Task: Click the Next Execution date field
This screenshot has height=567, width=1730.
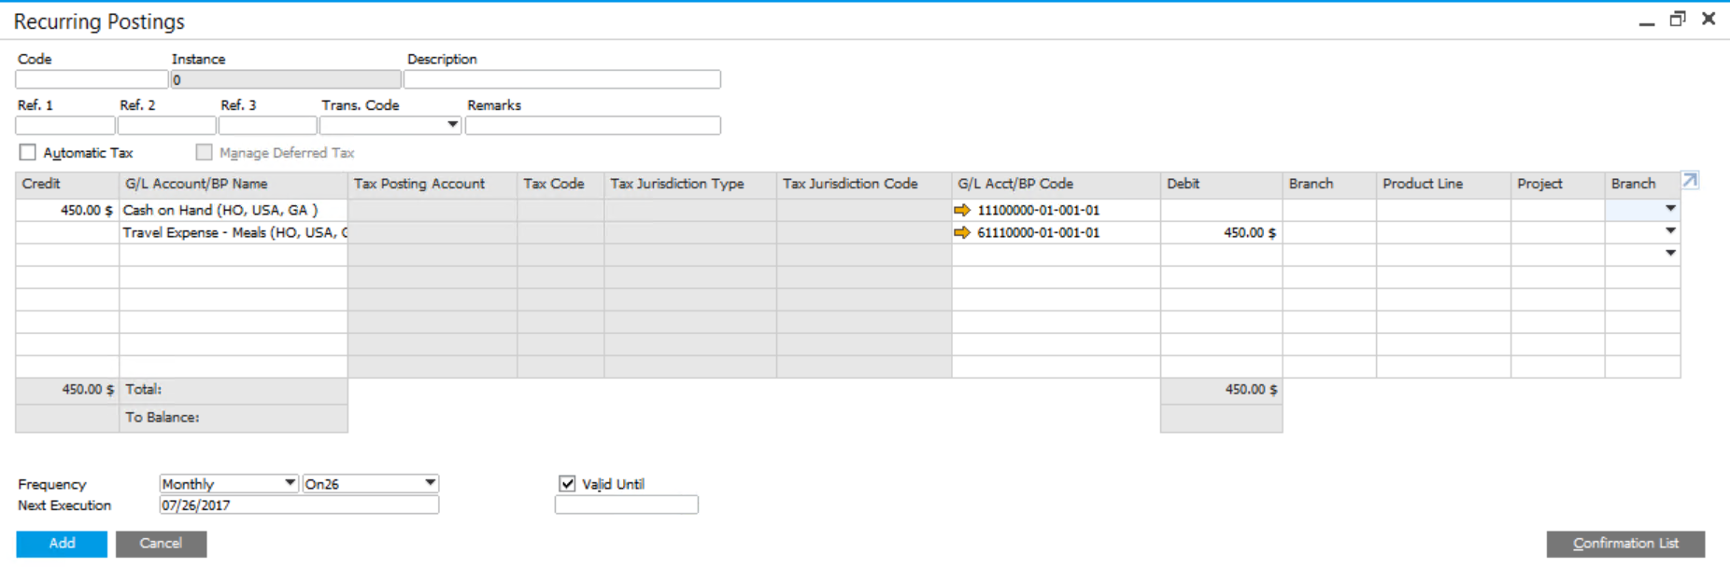Action: click(x=298, y=505)
